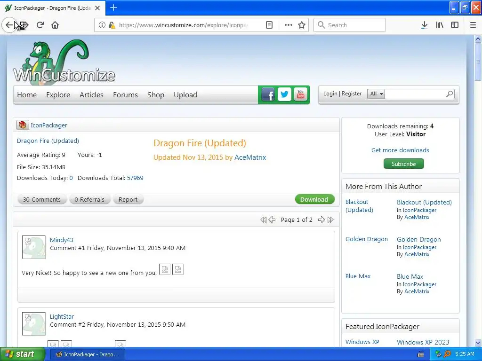Viewport: 482px width, 361px height.
Task: Click the Firefox Search input field
Action: point(350,25)
